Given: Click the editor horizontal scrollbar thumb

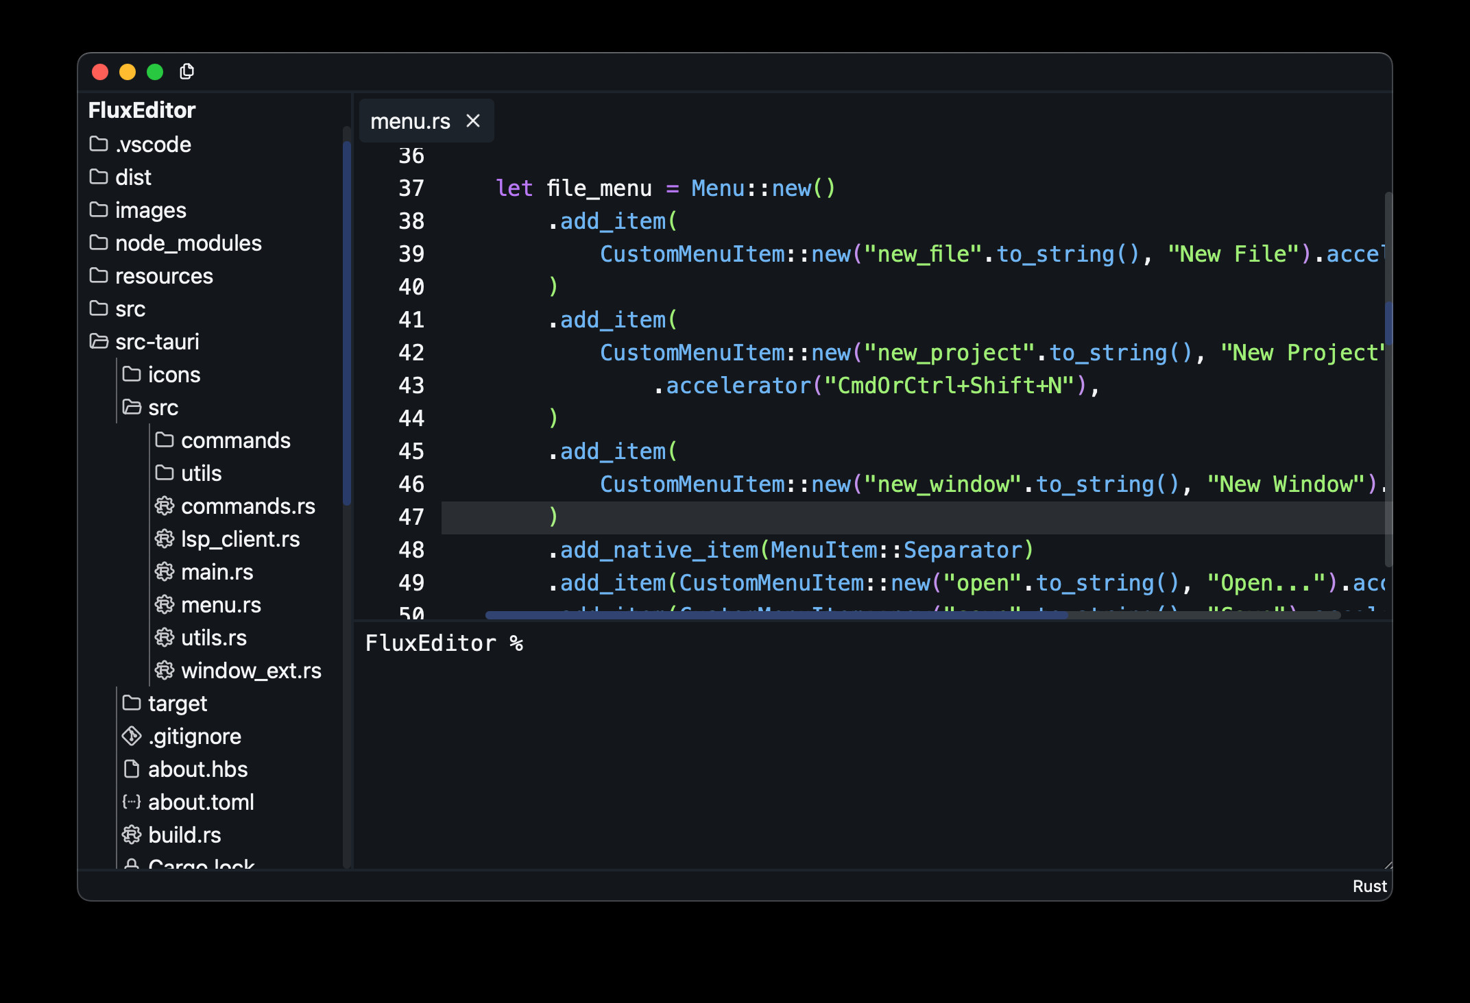Looking at the screenshot, I should pyautogui.click(x=775, y=615).
